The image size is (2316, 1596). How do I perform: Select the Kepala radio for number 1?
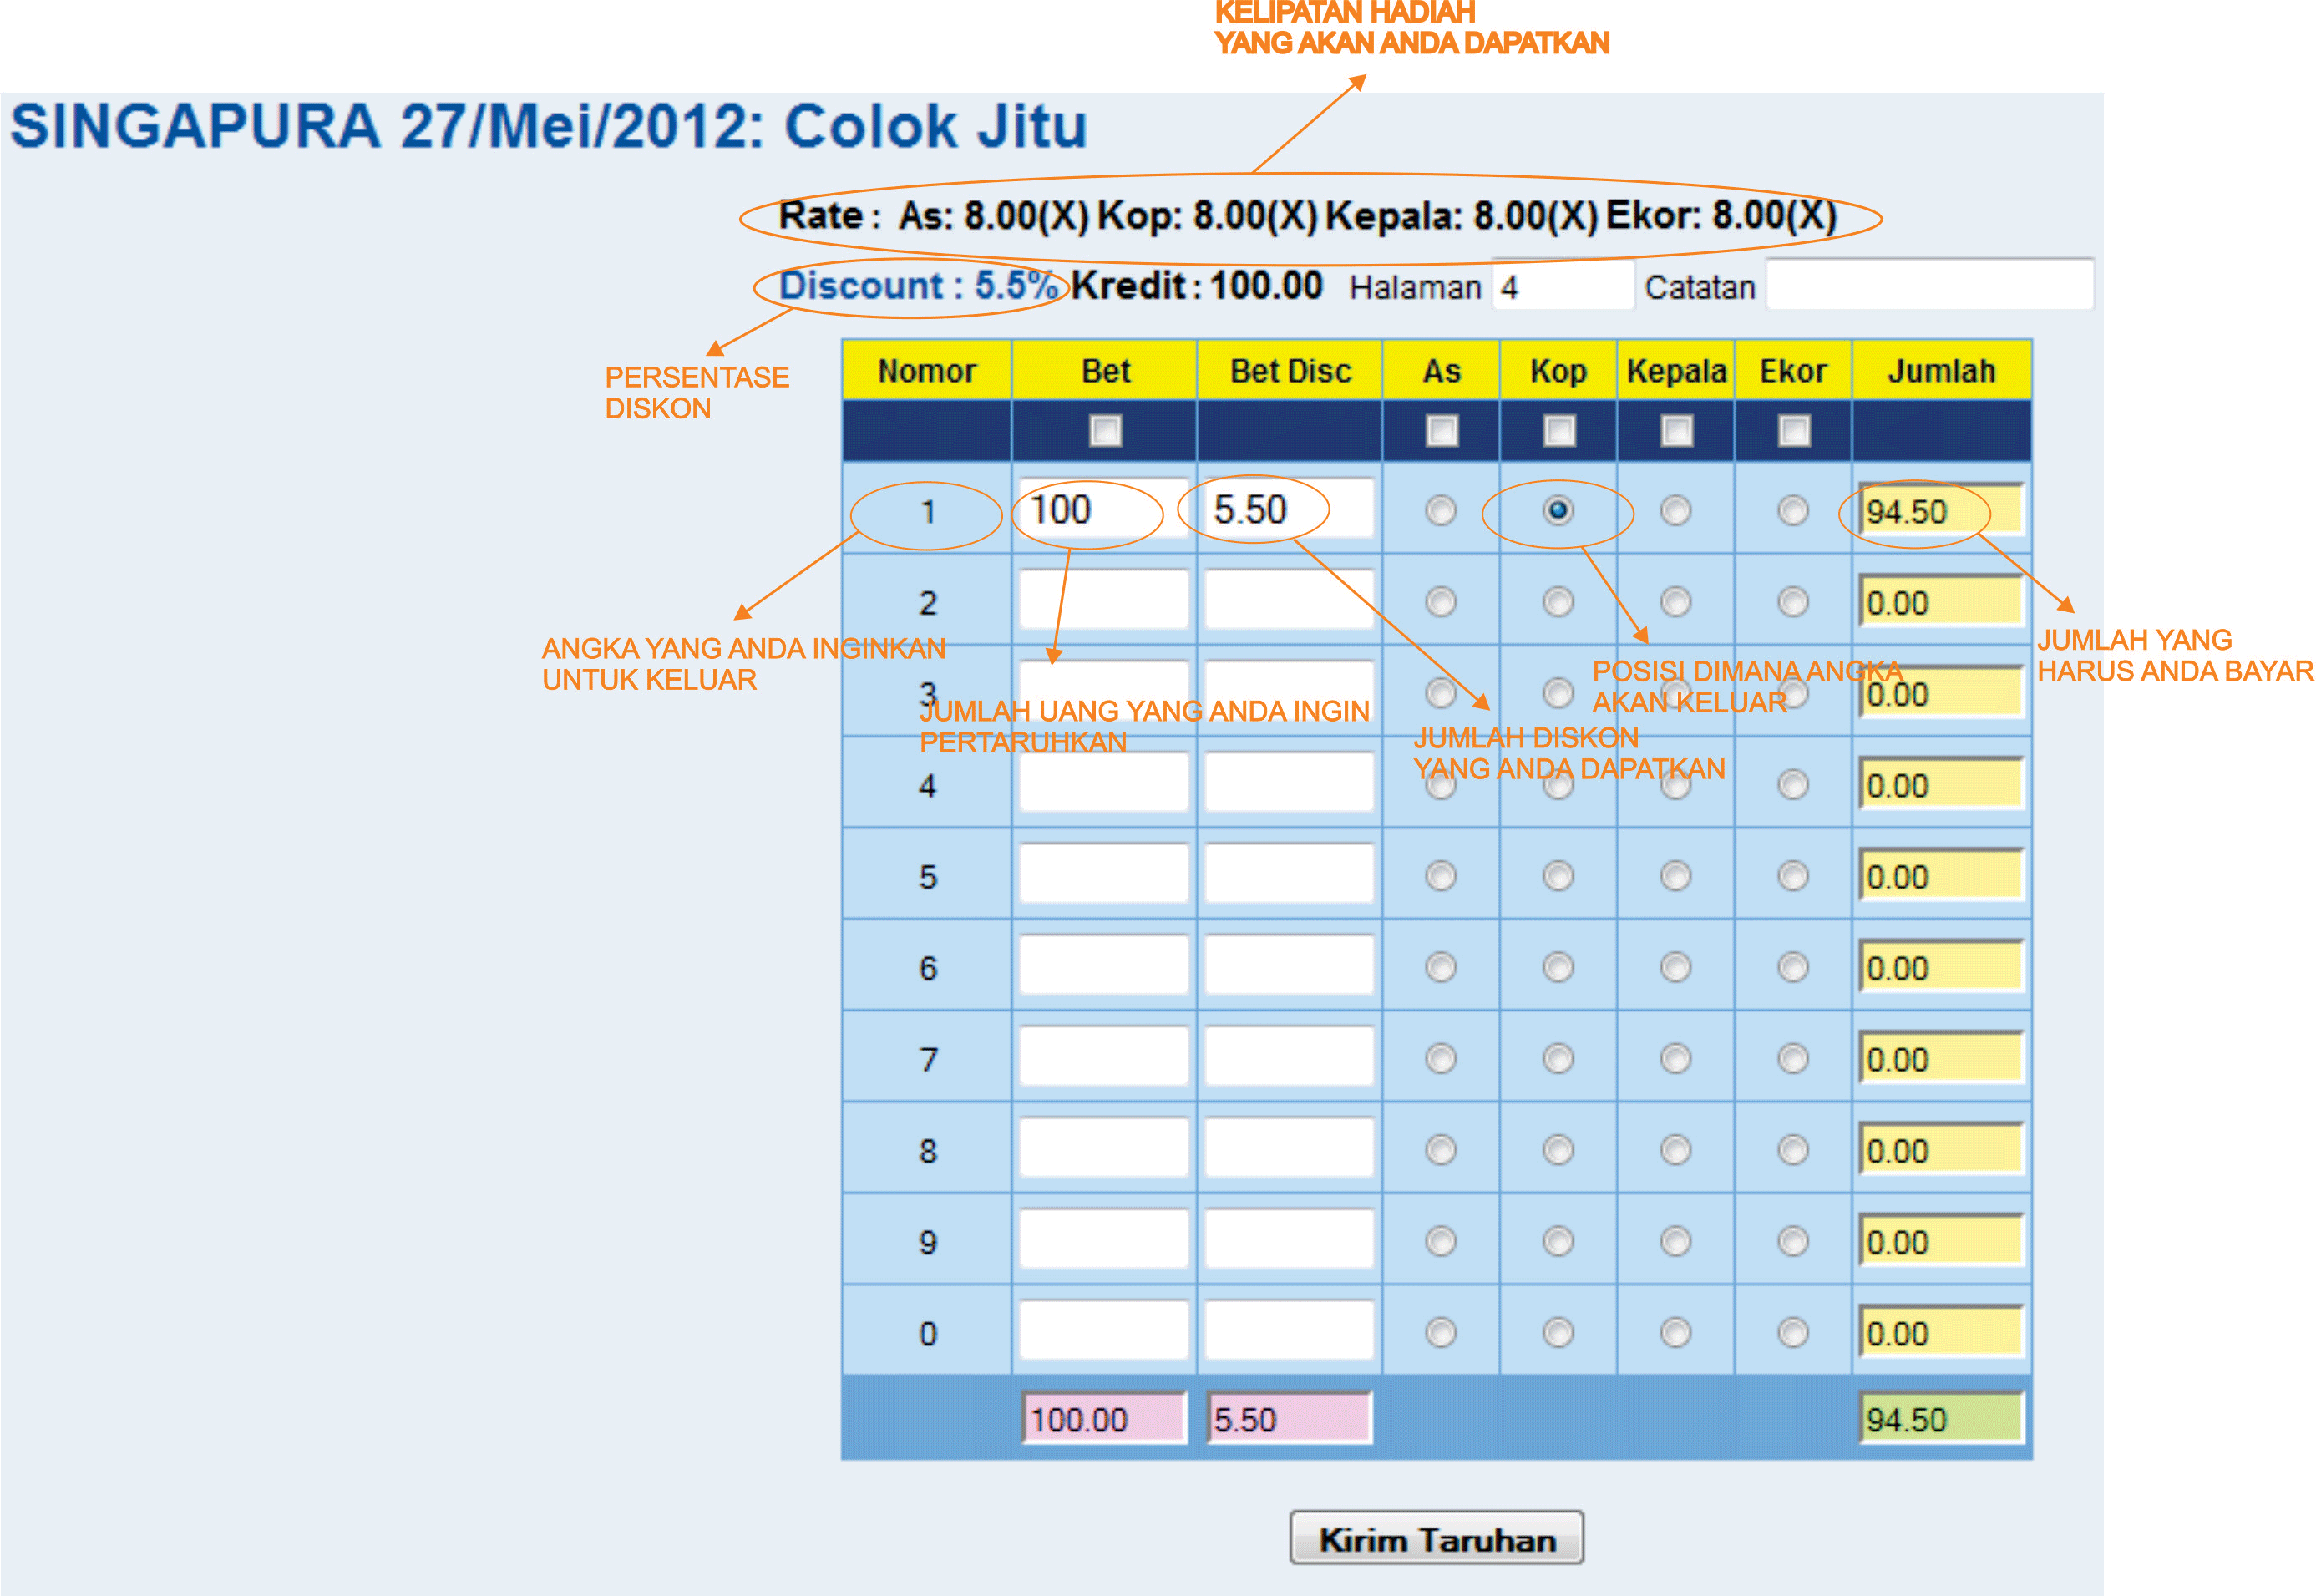(x=1676, y=511)
